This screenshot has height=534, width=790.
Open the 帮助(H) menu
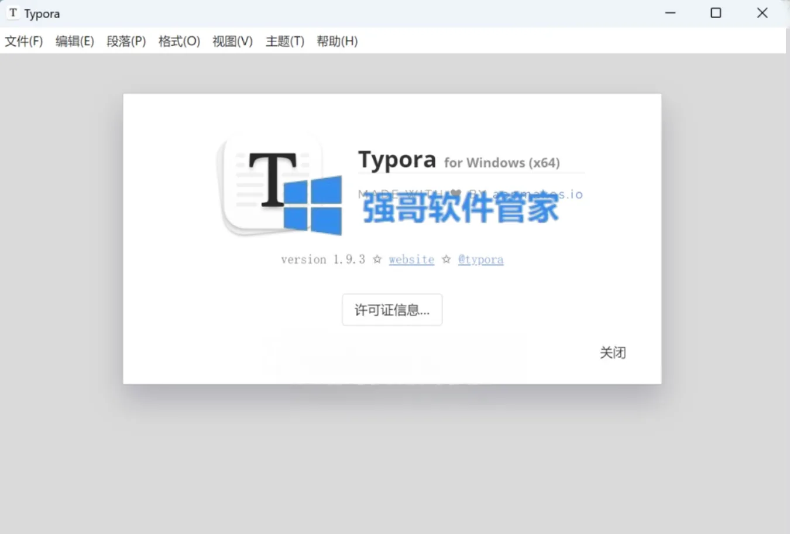point(337,41)
